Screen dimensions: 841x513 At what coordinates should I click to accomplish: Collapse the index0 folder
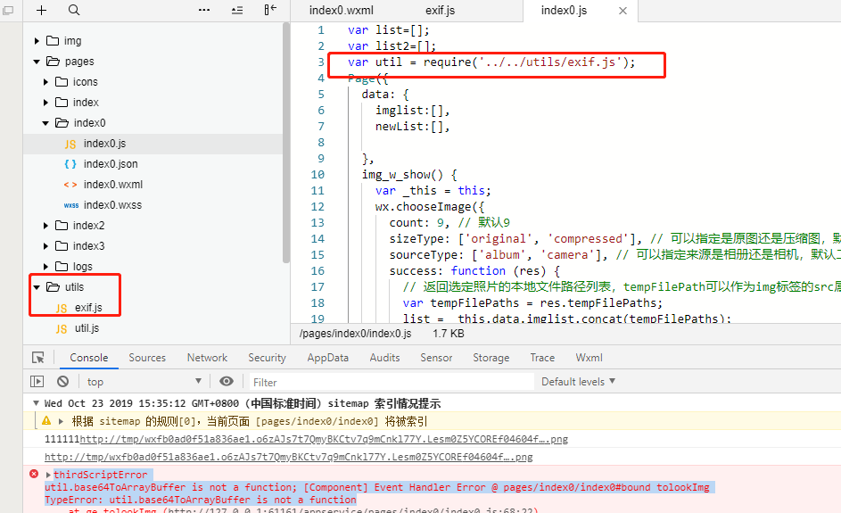click(x=45, y=123)
